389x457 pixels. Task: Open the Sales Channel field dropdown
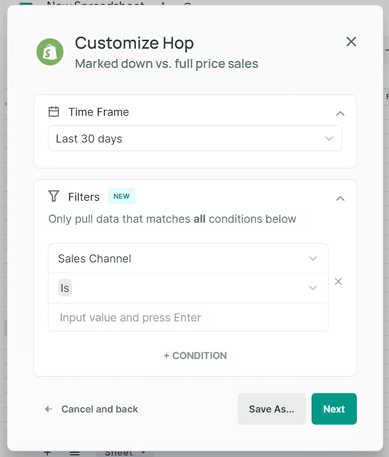(x=188, y=258)
